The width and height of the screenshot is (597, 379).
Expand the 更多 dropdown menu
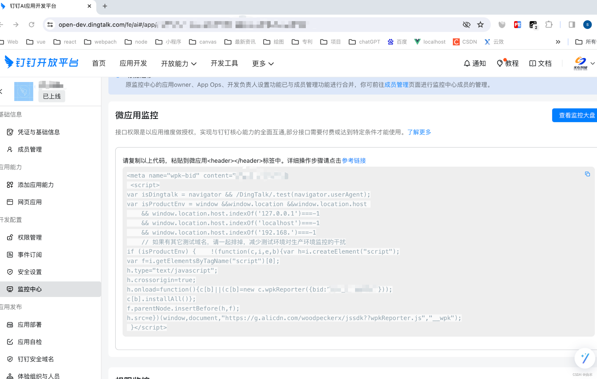(x=263, y=64)
